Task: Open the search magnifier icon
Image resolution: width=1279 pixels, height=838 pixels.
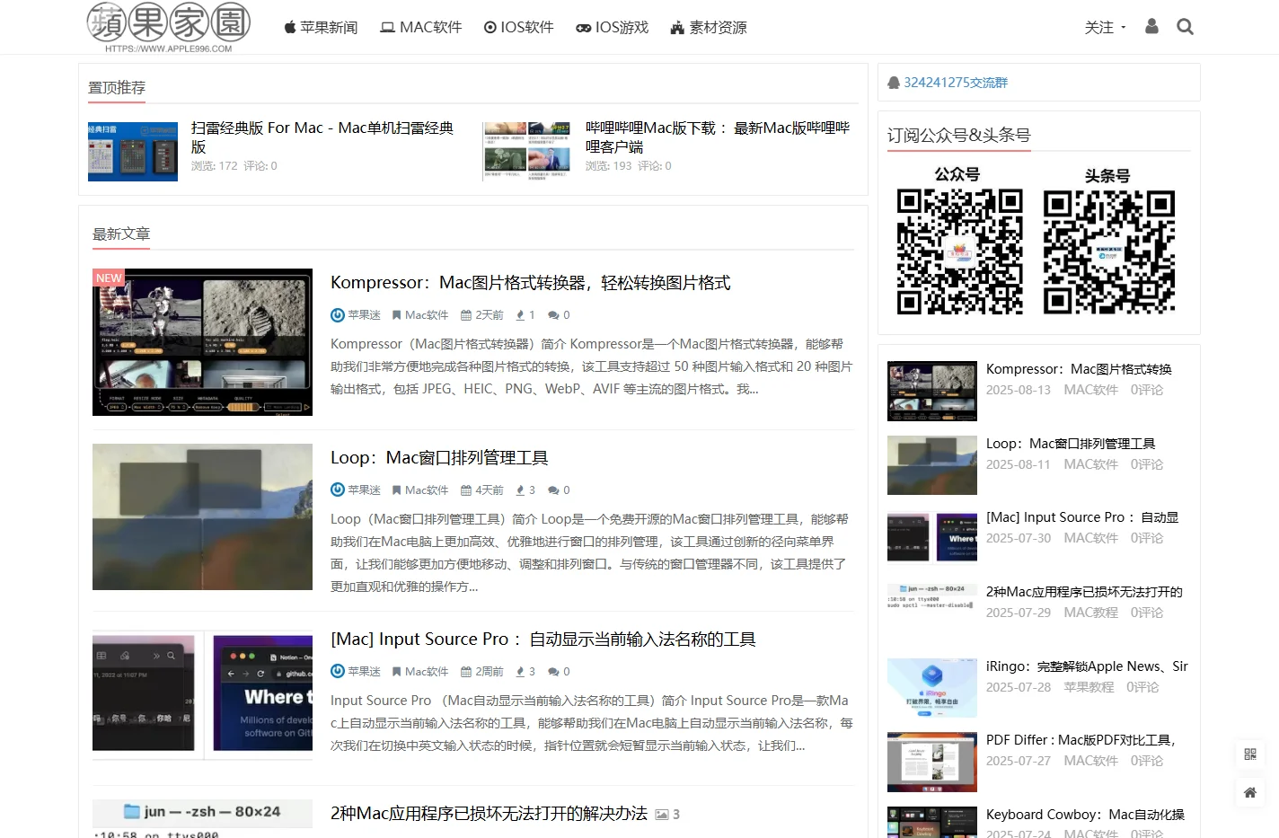Action: click(1185, 27)
